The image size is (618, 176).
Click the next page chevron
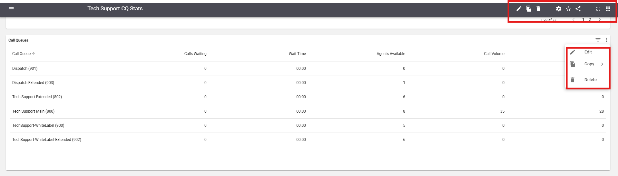pyautogui.click(x=600, y=20)
